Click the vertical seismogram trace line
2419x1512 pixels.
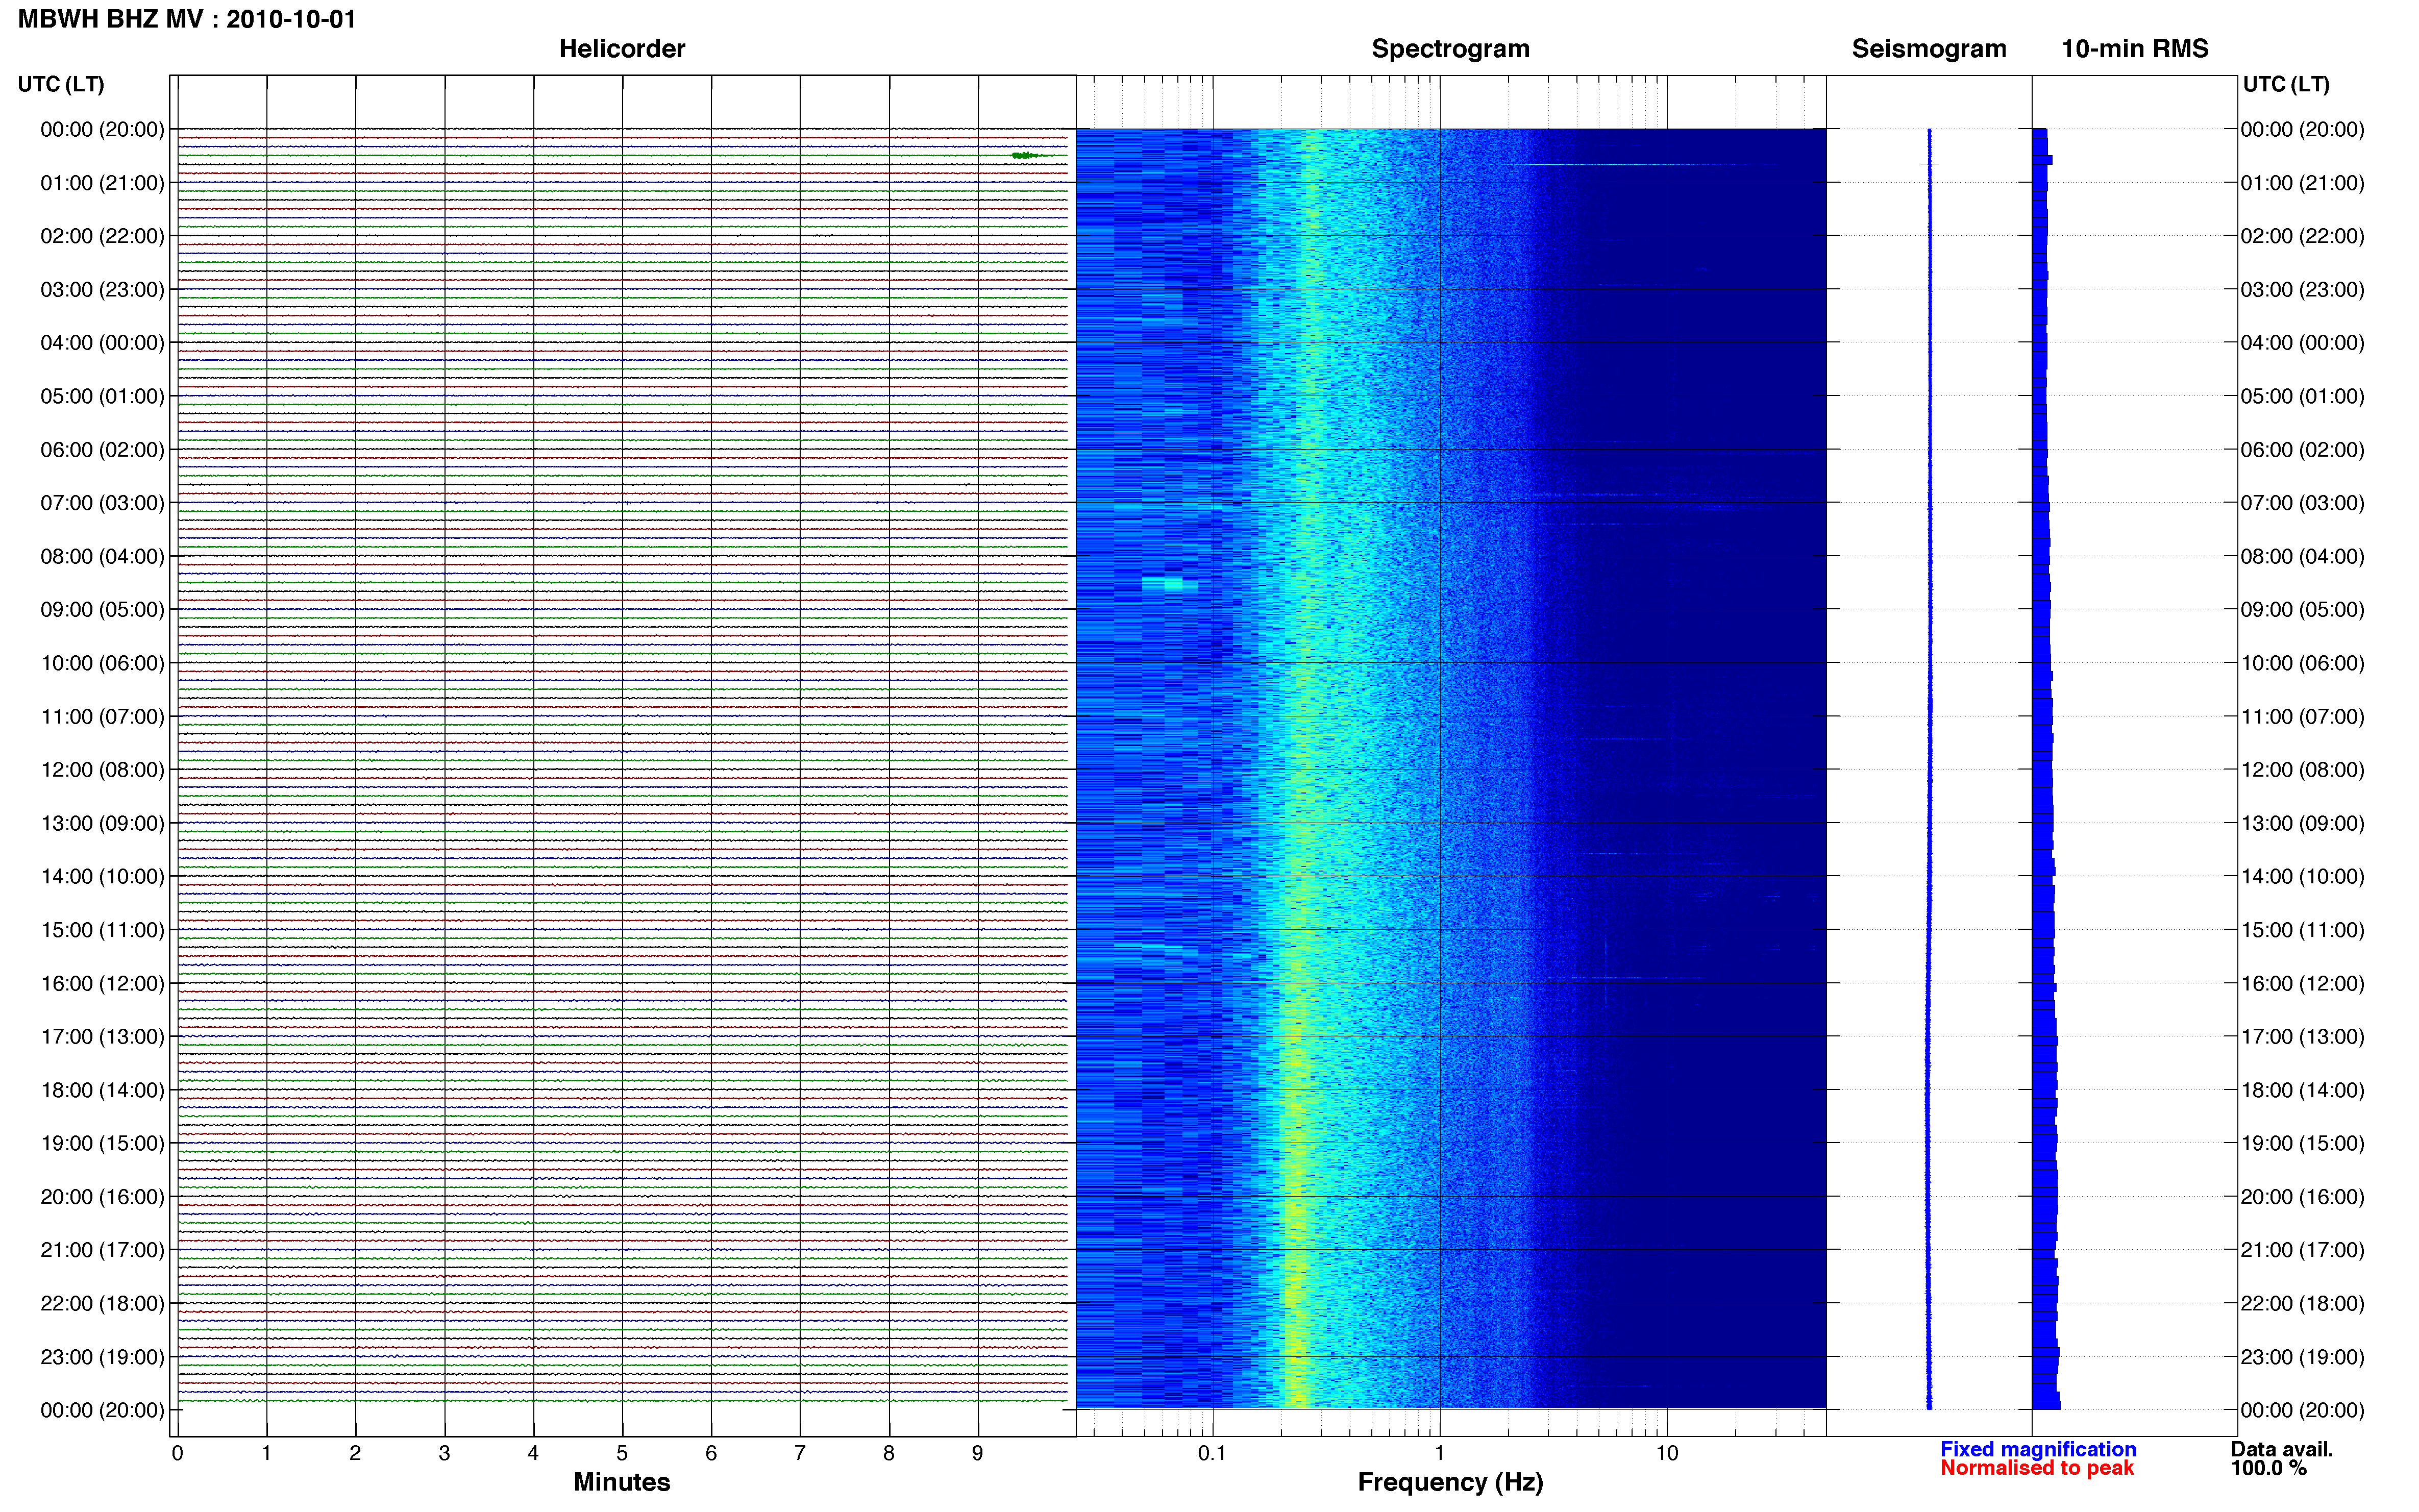(1929, 768)
